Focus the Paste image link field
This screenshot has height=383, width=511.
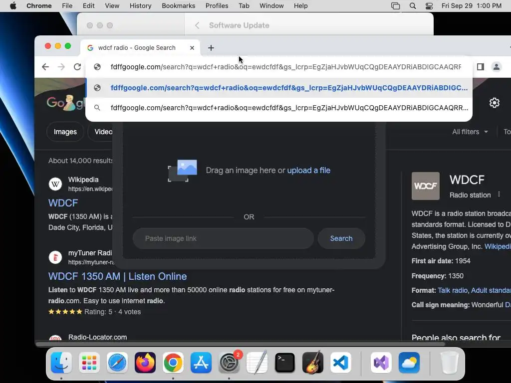pyautogui.click(x=223, y=238)
